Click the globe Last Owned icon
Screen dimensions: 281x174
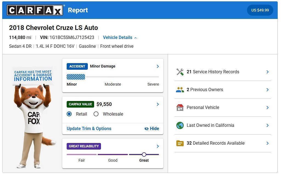(x=180, y=125)
